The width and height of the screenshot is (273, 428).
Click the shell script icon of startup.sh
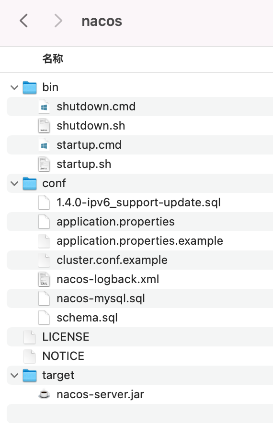(44, 164)
